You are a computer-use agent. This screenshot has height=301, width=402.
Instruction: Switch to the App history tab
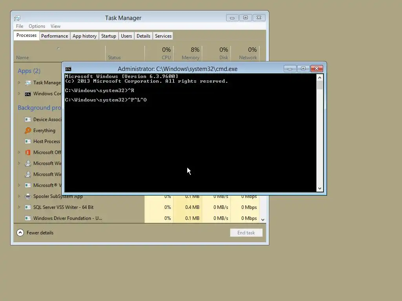pos(85,36)
